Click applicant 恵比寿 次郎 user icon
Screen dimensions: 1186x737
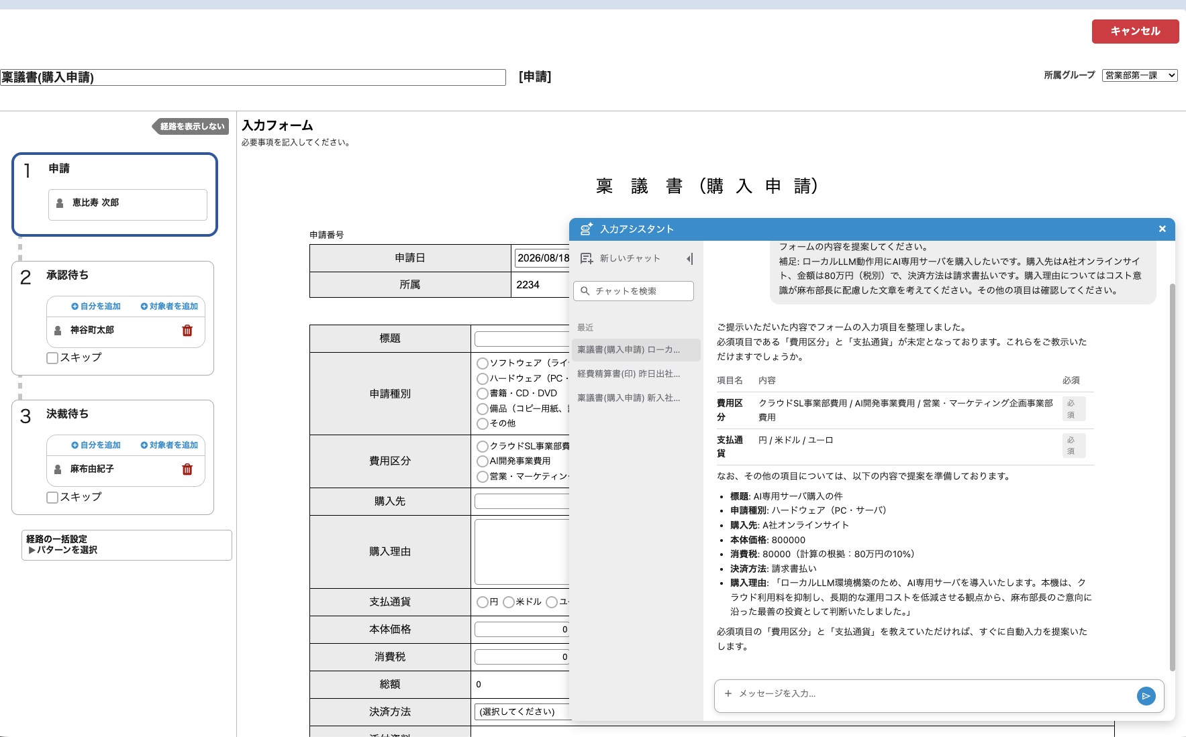coord(60,203)
